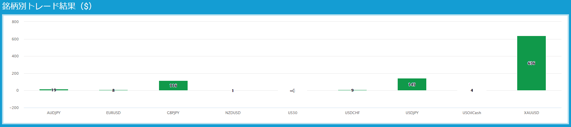The image size is (571, 127).
Task: Click the XAUUSD axis label
Action: point(532,113)
